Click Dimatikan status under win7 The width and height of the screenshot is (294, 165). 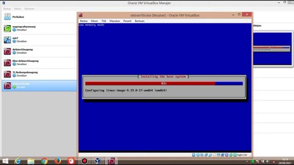[22, 41]
